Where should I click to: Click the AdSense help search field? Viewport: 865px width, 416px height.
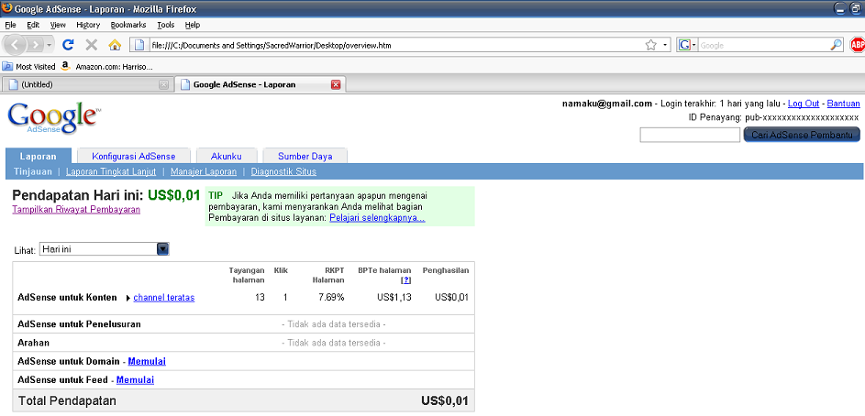pos(690,135)
